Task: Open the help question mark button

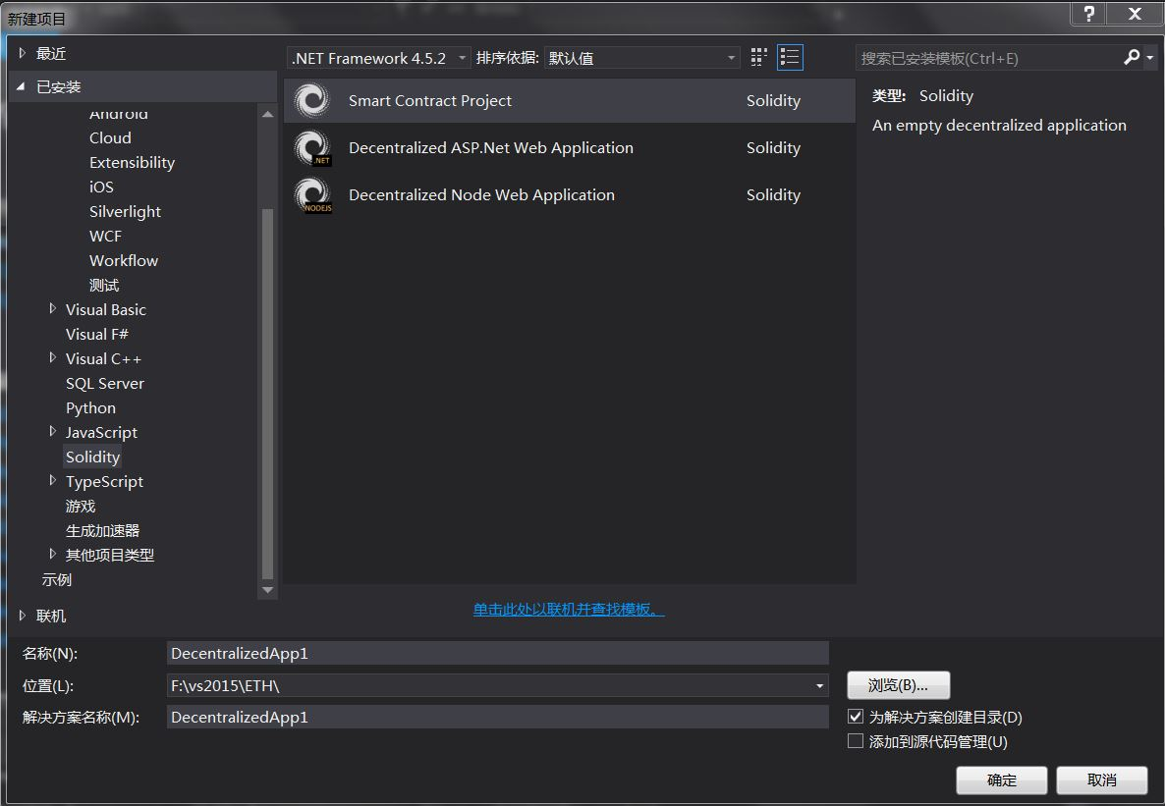Action: coord(1088,14)
